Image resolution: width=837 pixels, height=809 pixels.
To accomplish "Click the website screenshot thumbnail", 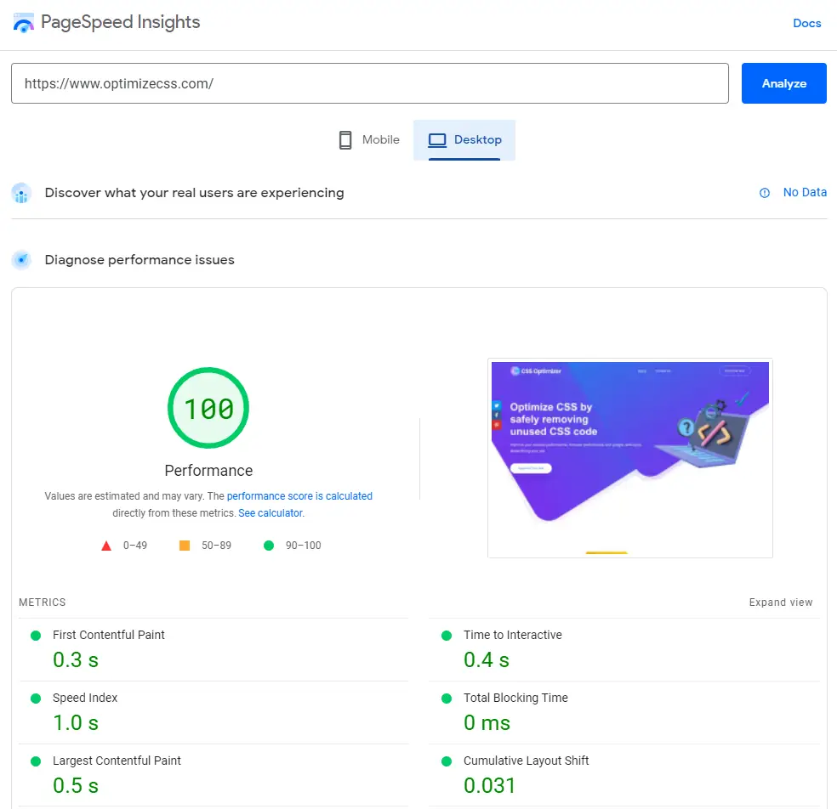I will pyautogui.click(x=630, y=458).
